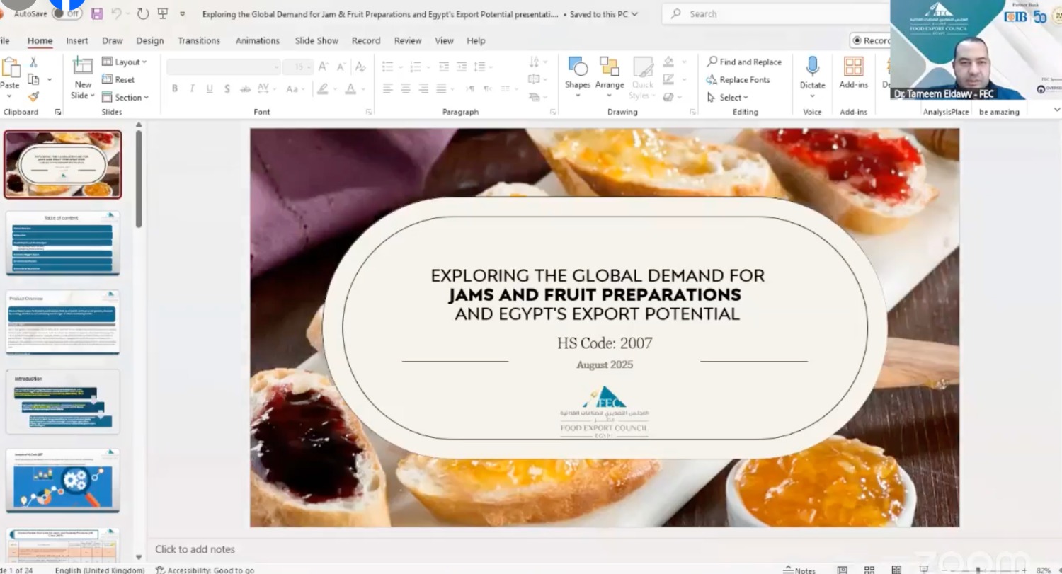Image resolution: width=1062 pixels, height=574 pixels.
Task: Start Dictate microphone
Action: (812, 73)
